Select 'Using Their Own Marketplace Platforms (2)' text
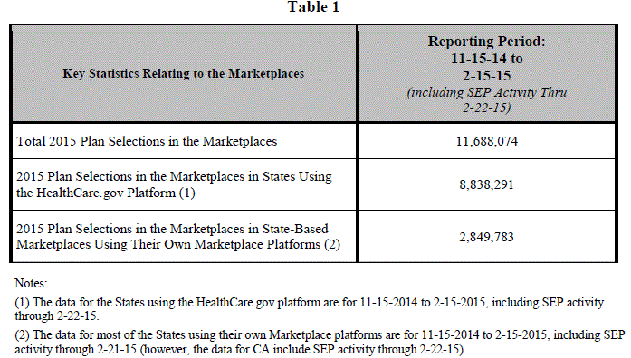The width and height of the screenshot is (631, 358). (217, 244)
